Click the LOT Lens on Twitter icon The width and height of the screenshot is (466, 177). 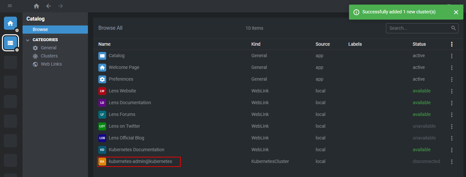click(x=102, y=126)
